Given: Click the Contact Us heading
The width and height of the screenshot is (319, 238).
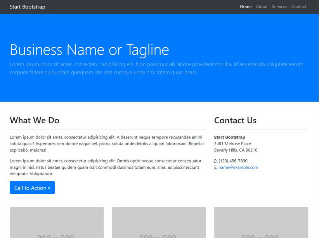Looking at the screenshot, I should pyautogui.click(x=235, y=121).
